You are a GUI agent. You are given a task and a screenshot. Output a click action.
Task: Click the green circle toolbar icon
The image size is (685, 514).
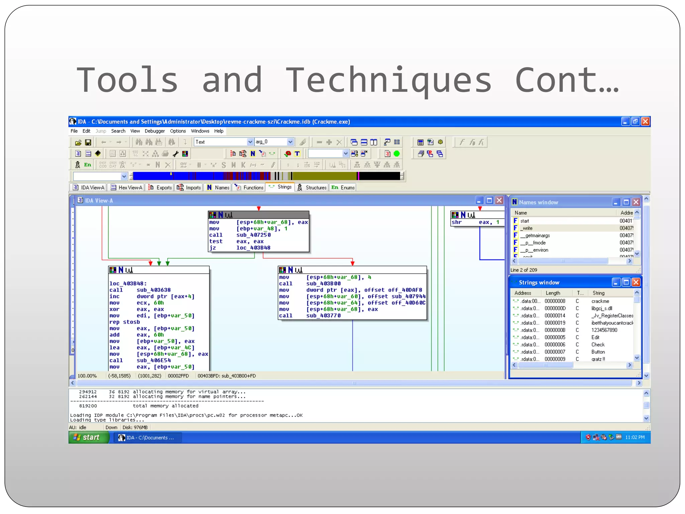[397, 154]
